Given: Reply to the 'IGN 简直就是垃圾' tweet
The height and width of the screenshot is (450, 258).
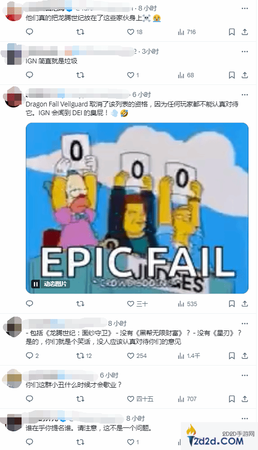Looking at the screenshot, I should [x=30, y=75].
